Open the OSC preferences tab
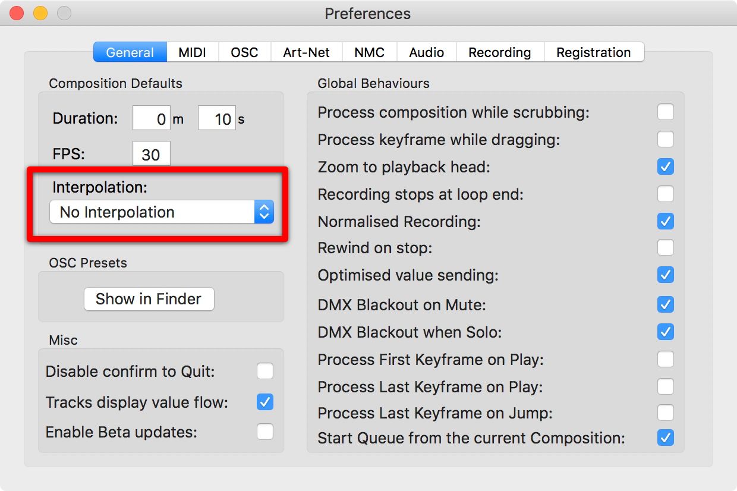This screenshot has height=491, width=737. 244,52
